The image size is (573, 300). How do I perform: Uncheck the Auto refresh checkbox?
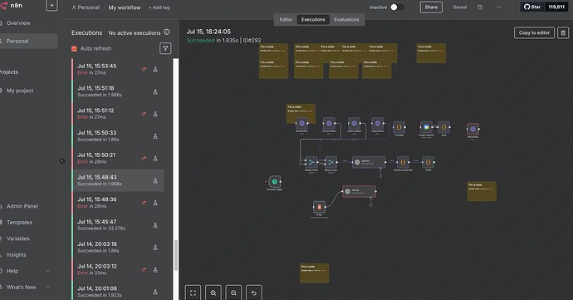tap(74, 49)
